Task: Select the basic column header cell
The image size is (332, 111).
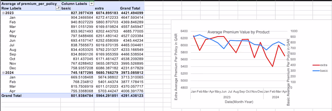Action: [77, 8]
